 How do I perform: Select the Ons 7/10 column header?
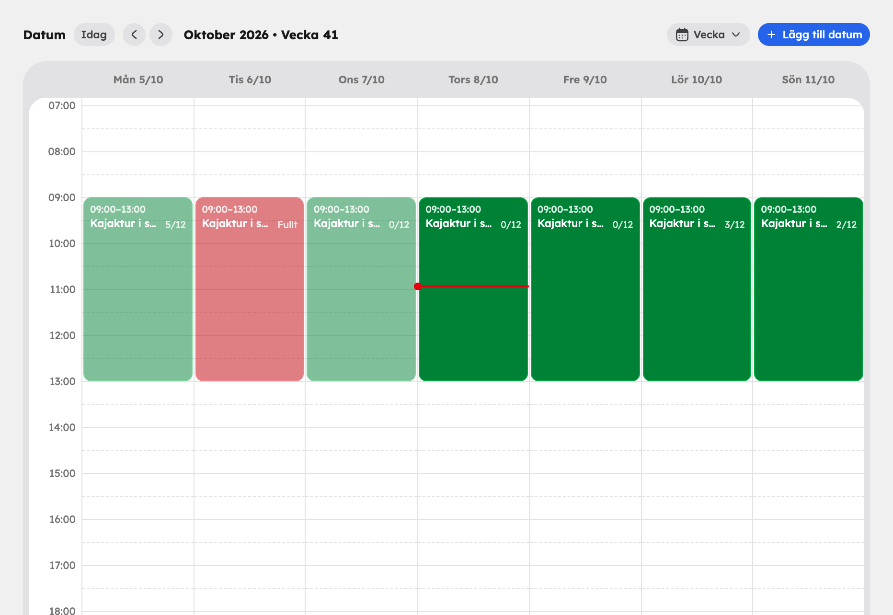pos(361,80)
